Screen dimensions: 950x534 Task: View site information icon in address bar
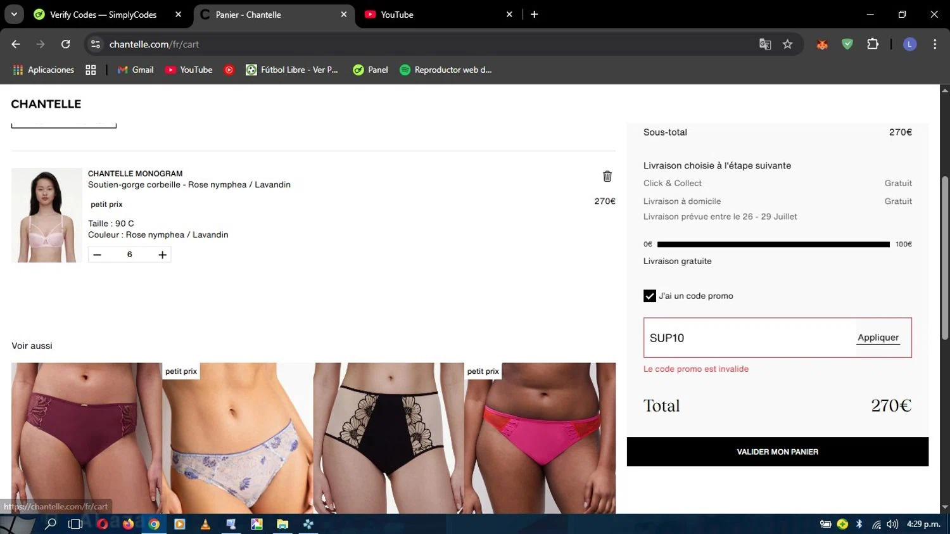(96, 44)
